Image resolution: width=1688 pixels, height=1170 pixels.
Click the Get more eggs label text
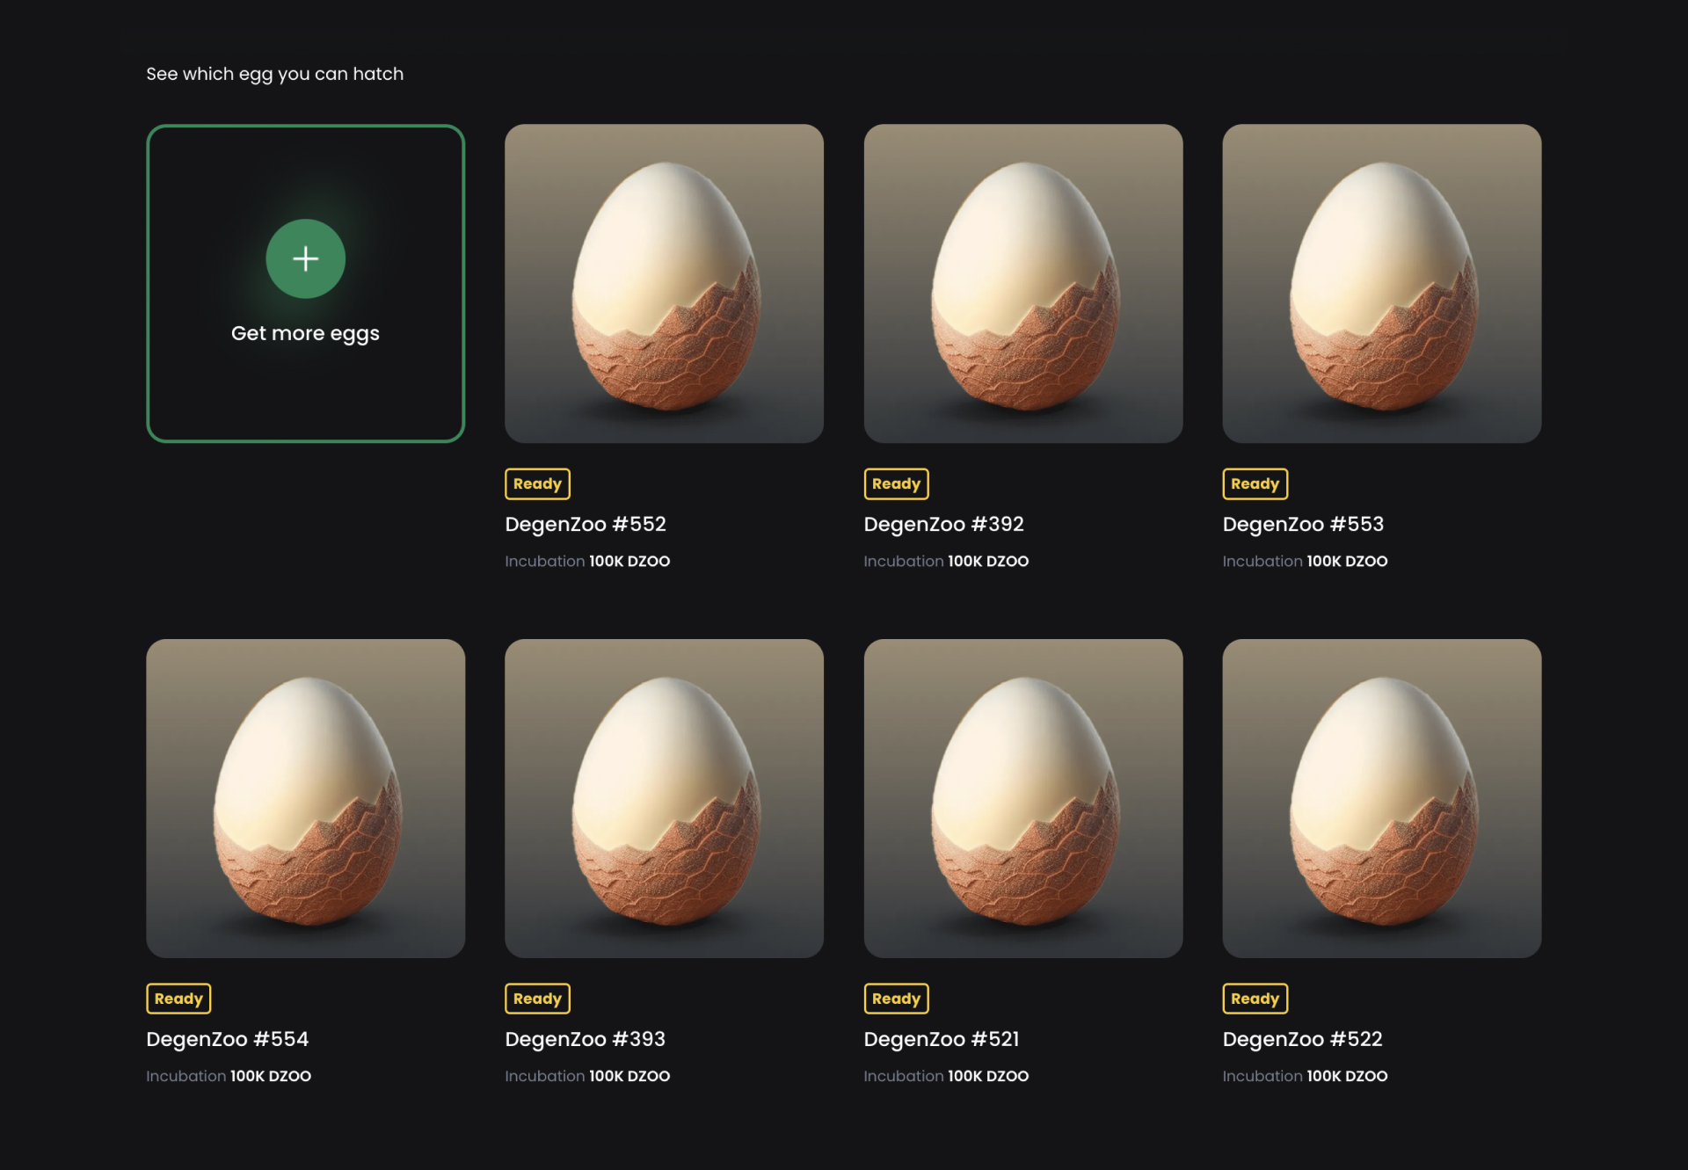point(305,334)
